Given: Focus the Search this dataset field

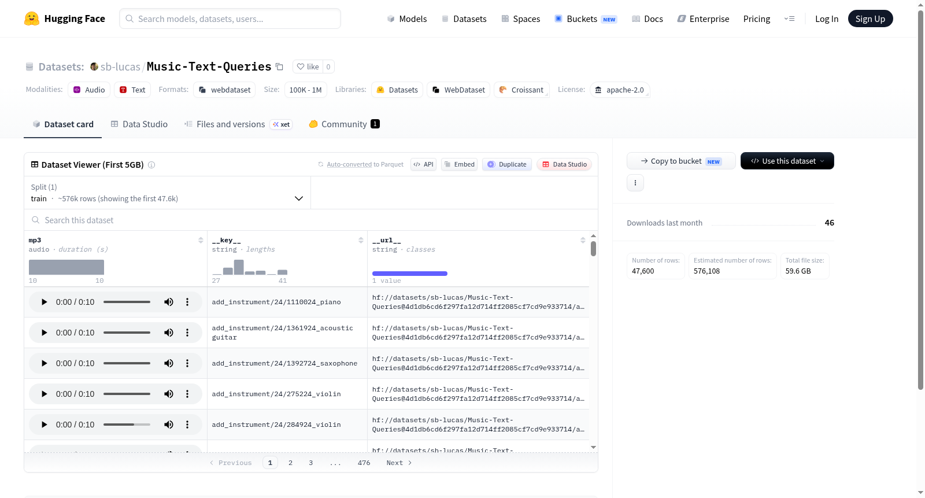Looking at the screenshot, I should click(x=311, y=220).
